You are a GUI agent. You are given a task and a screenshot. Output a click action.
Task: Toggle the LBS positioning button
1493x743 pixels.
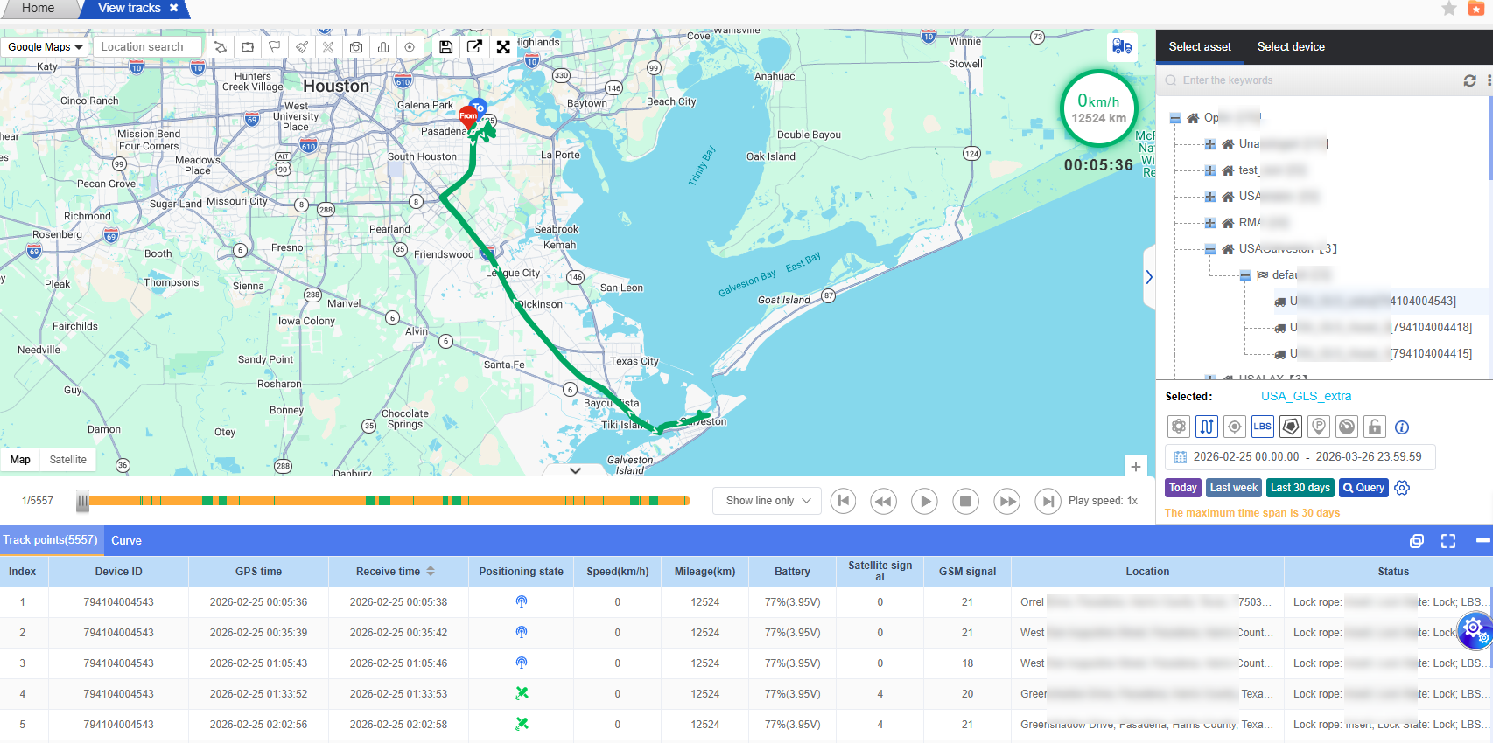coord(1262,427)
